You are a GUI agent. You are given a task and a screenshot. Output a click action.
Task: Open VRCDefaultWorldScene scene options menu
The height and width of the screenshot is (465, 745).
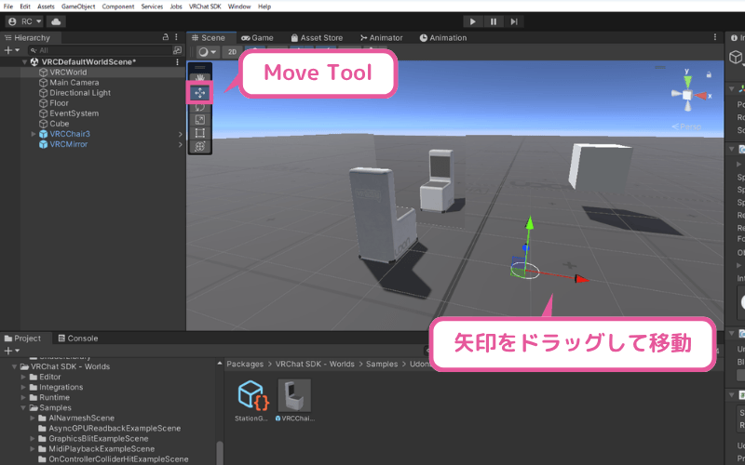pyautogui.click(x=177, y=62)
